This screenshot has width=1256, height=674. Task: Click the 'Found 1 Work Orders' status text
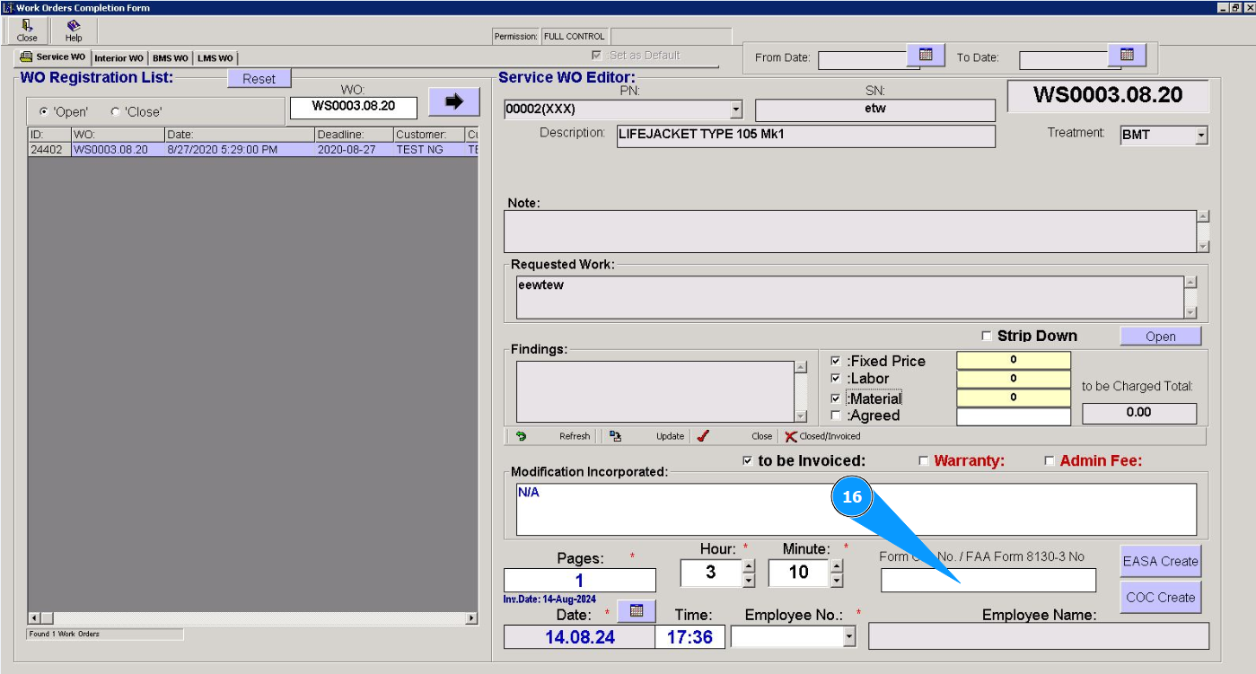tap(65, 635)
